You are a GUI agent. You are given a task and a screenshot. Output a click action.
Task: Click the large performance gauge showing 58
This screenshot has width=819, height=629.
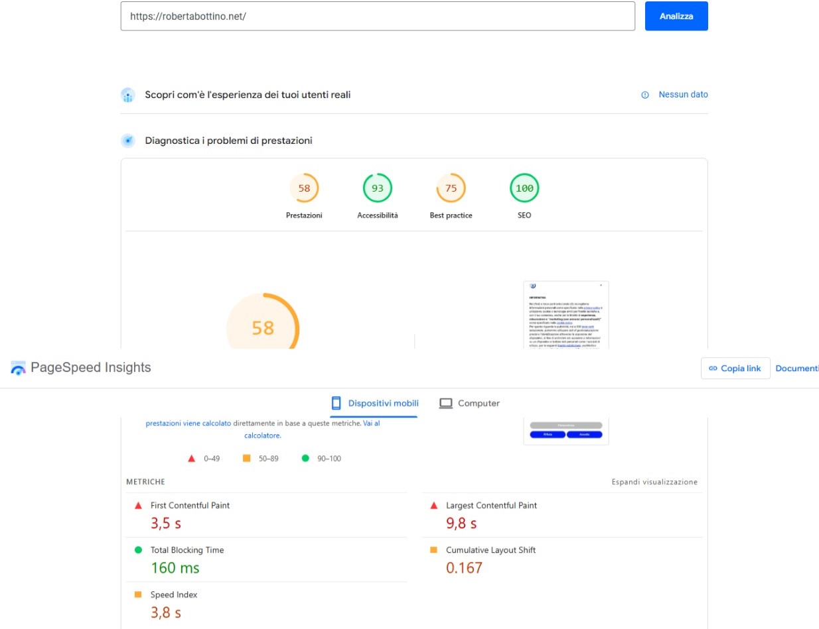coord(263,321)
